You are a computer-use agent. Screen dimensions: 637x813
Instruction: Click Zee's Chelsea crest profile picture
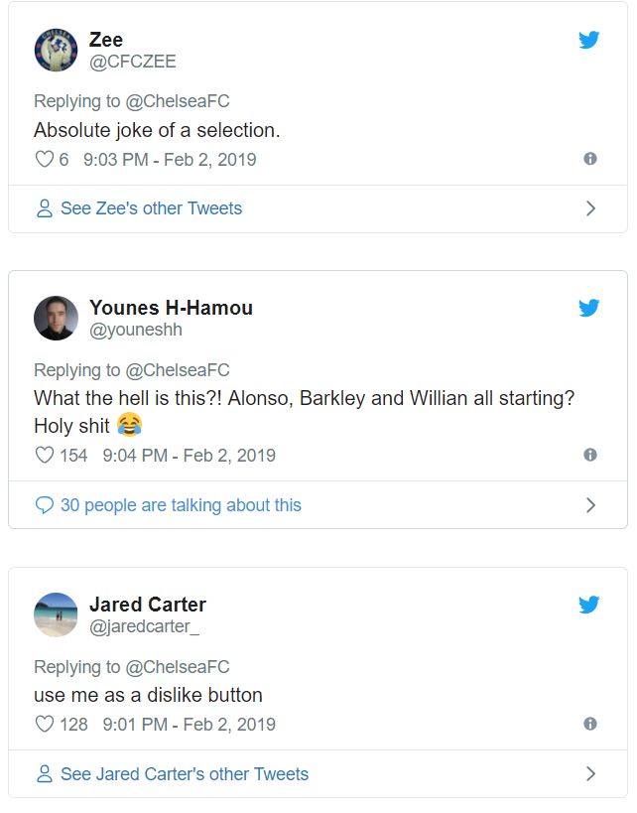pyautogui.click(x=56, y=50)
